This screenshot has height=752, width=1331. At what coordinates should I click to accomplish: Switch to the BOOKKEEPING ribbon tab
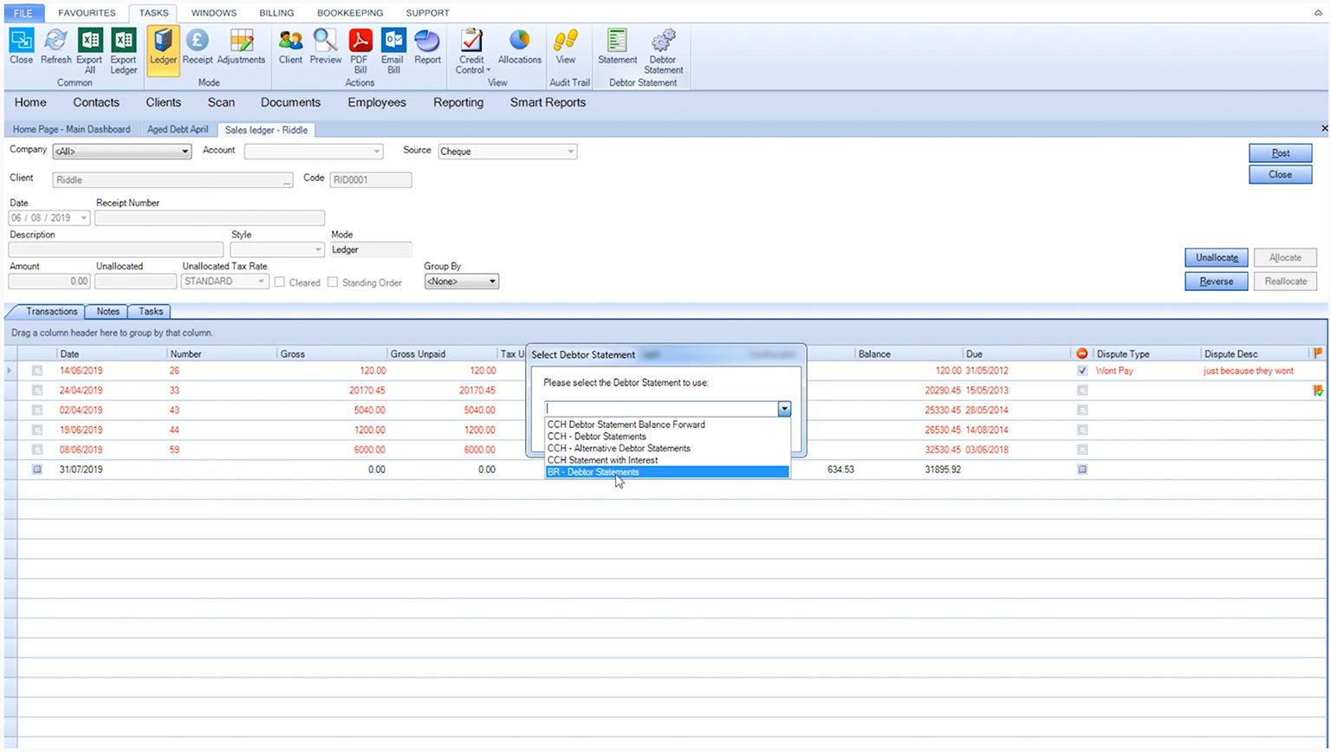(x=349, y=13)
